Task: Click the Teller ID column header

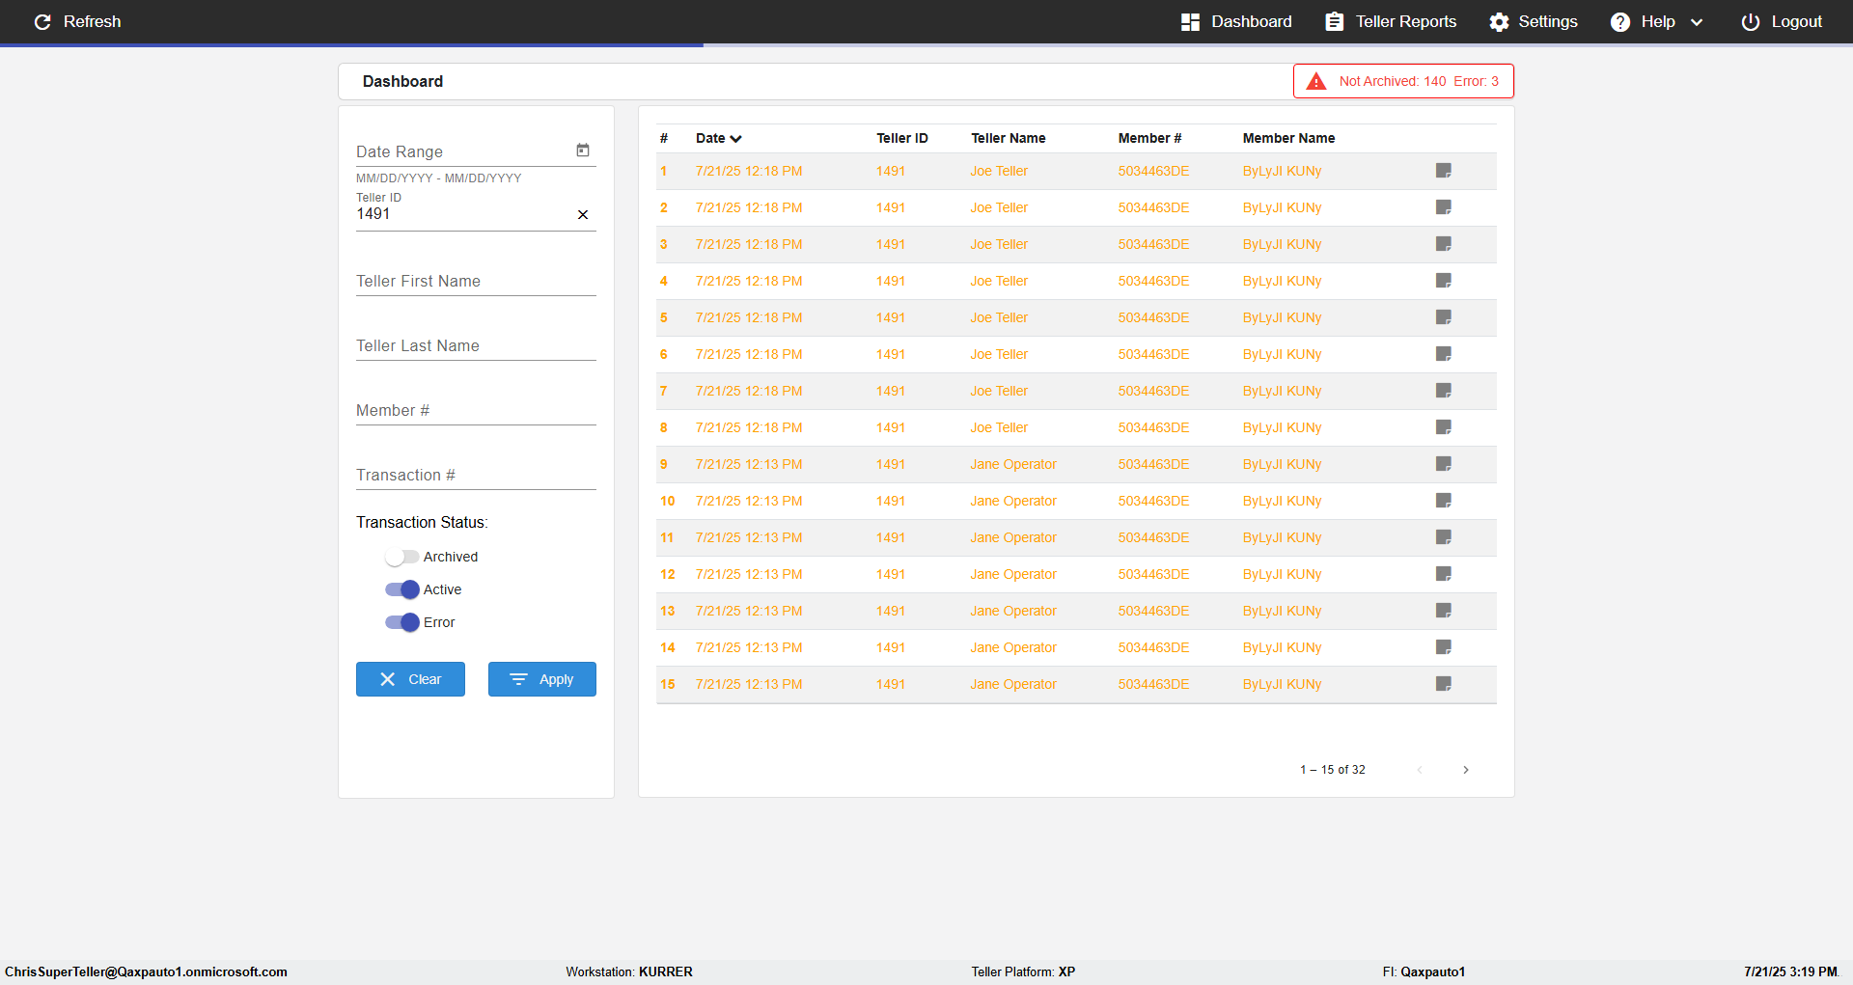Action: tap(902, 138)
